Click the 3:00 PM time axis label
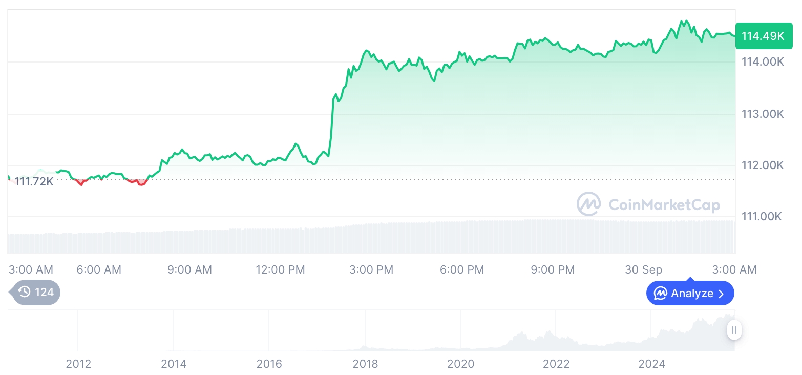 click(x=371, y=269)
